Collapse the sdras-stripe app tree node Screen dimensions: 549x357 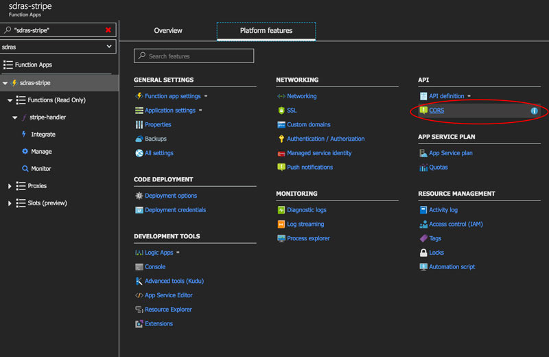coord(5,83)
